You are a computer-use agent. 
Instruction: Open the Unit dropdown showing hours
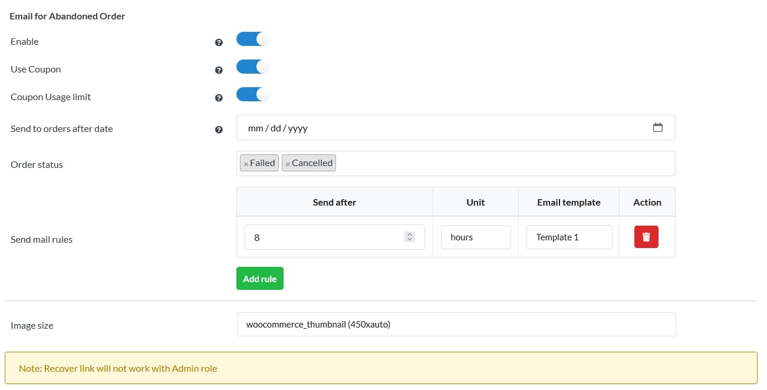point(476,237)
